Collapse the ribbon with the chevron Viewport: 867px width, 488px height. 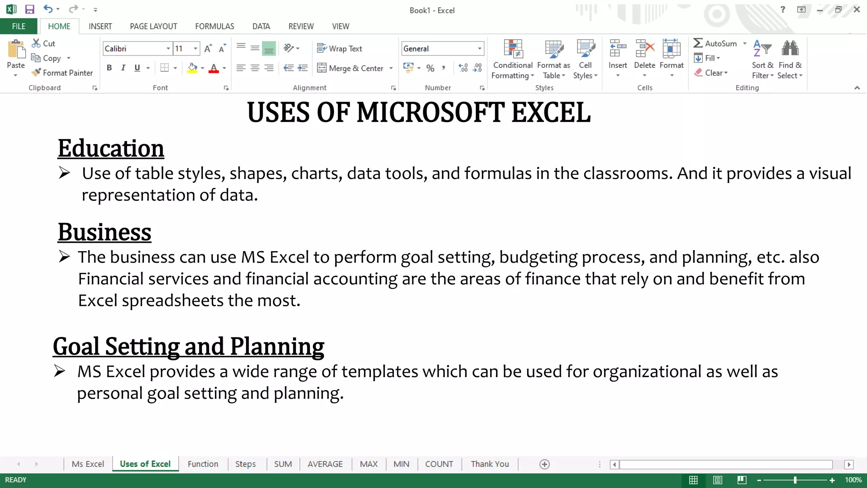(x=857, y=88)
